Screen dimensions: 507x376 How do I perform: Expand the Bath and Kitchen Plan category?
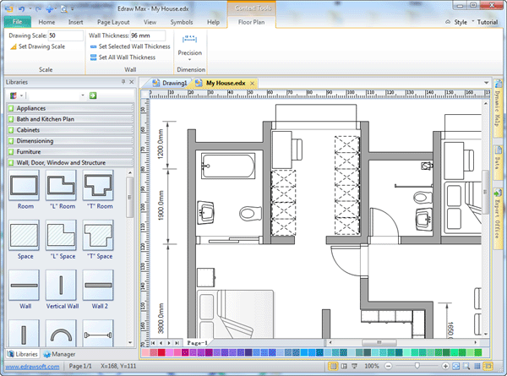coord(68,119)
